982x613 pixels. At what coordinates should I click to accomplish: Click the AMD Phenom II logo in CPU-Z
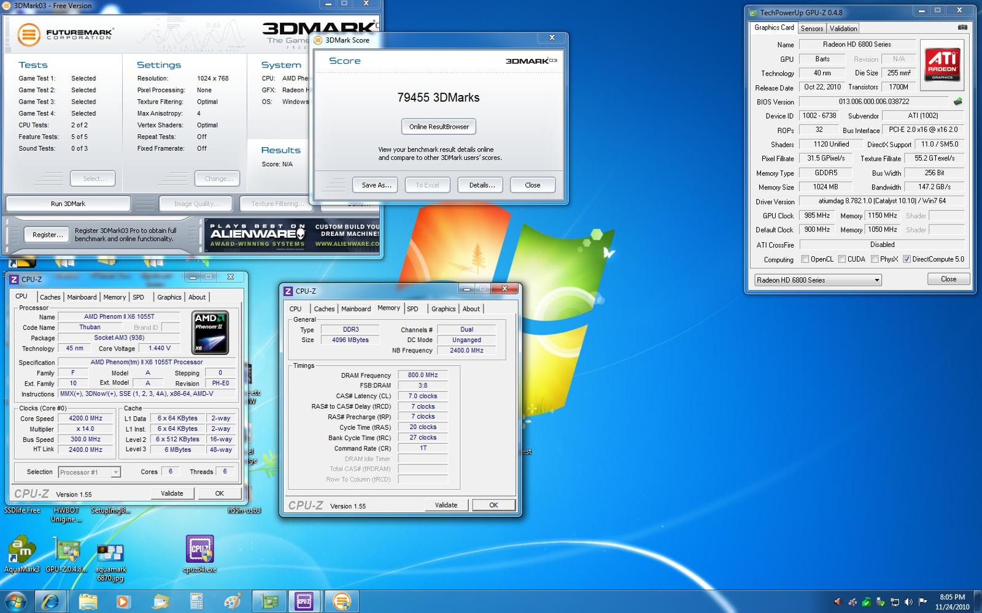(x=211, y=332)
